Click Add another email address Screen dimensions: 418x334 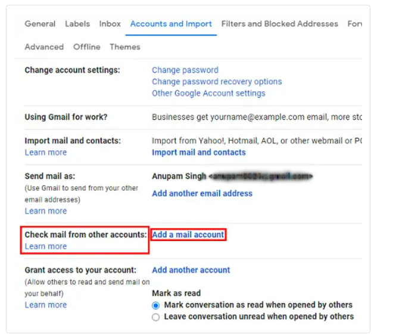[x=202, y=193]
